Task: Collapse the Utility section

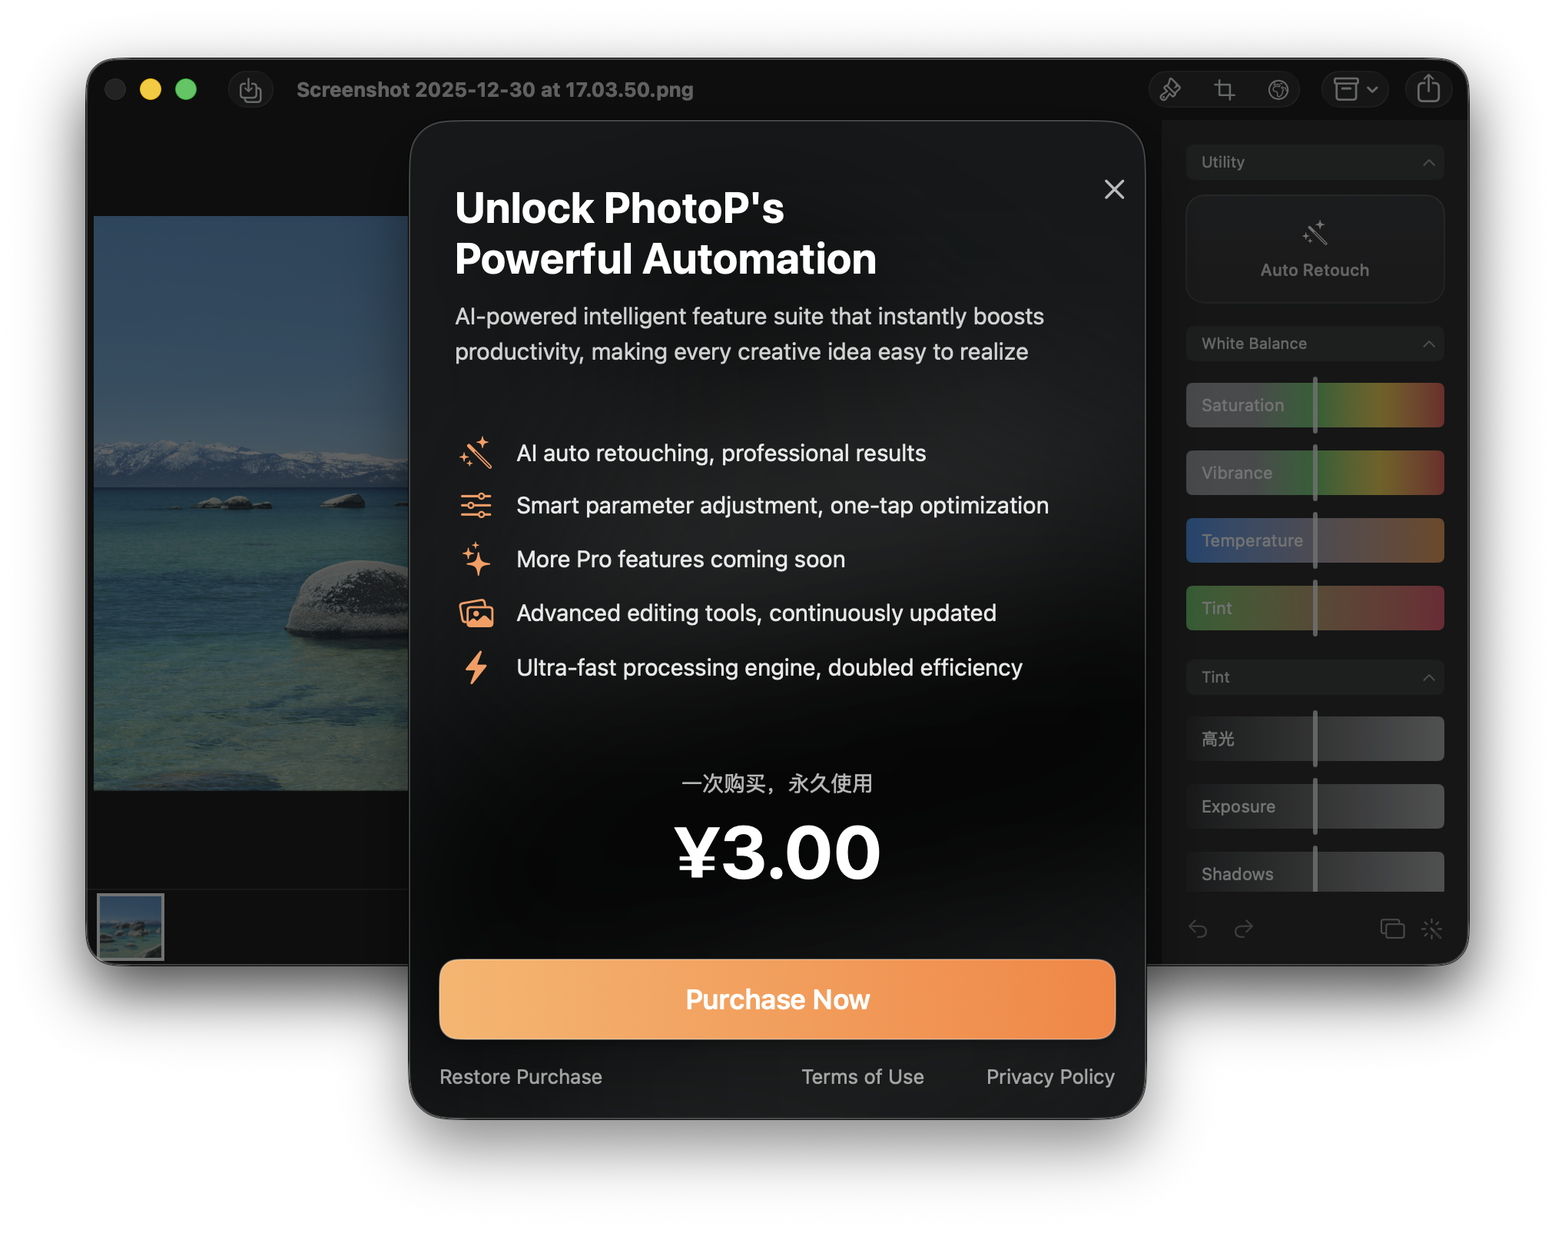Action: tap(1428, 163)
